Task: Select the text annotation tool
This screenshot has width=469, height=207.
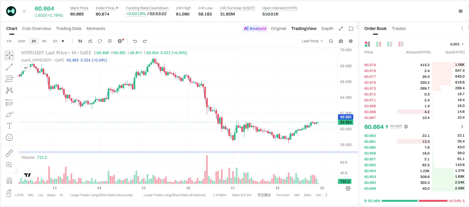Action: point(9,126)
